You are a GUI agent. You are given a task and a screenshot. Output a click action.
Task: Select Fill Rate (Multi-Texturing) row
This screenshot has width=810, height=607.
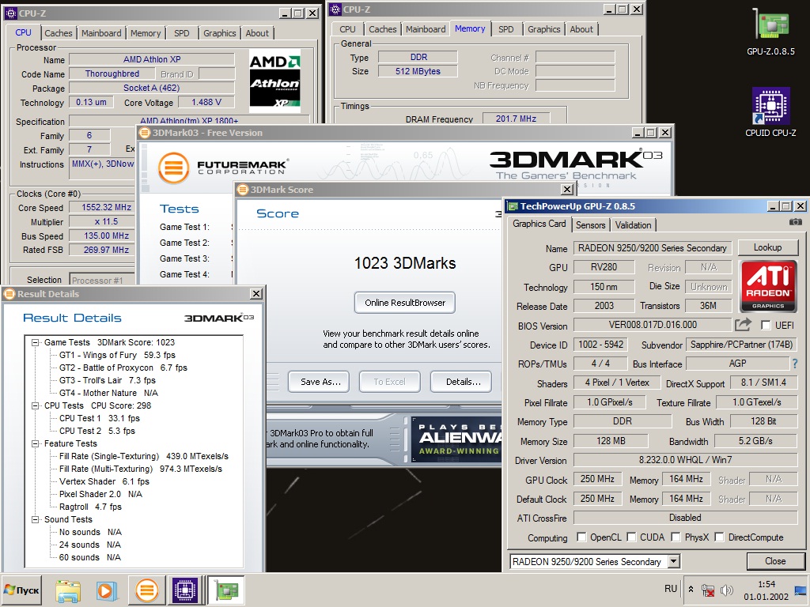click(x=141, y=469)
